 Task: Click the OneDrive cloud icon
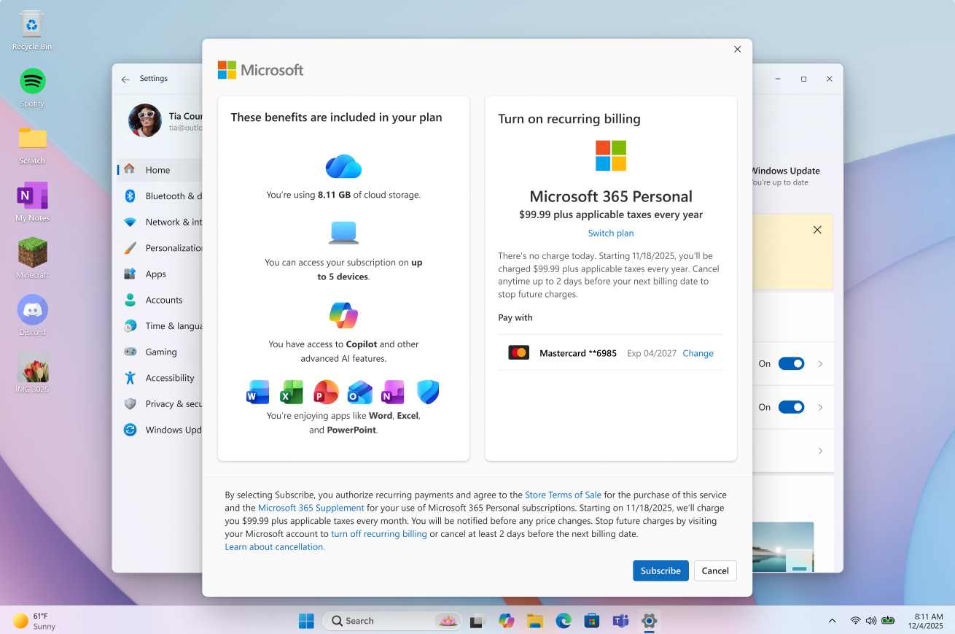coord(343,166)
